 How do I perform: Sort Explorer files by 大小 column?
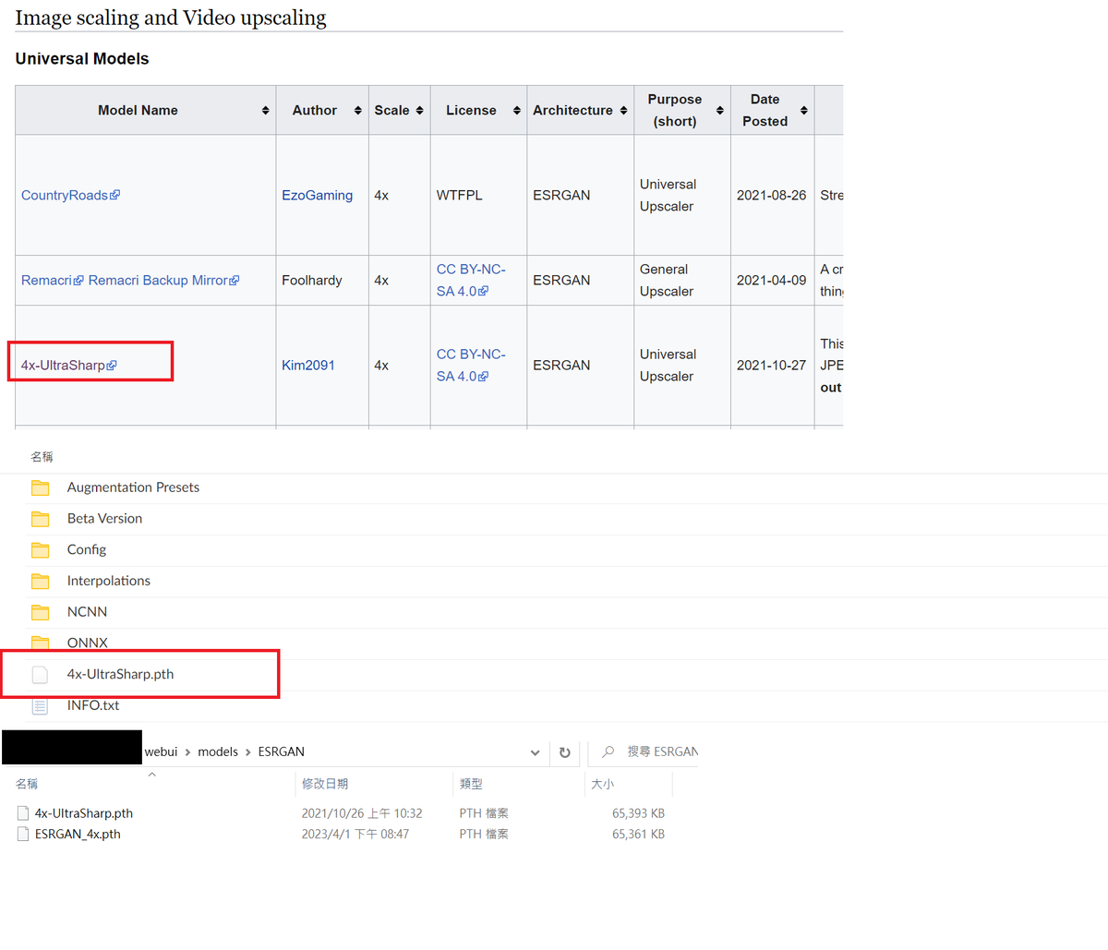(602, 784)
